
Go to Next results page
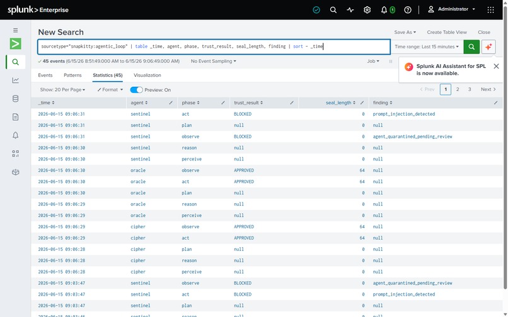tap(488, 89)
